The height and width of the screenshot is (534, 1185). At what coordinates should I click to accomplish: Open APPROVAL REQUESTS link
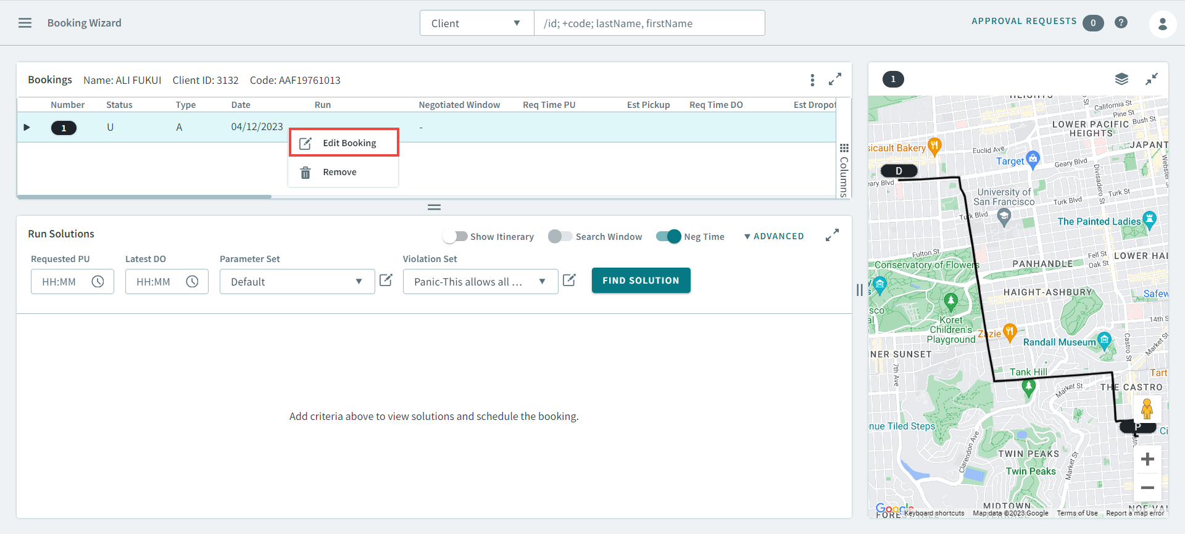(x=1024, y=21)
